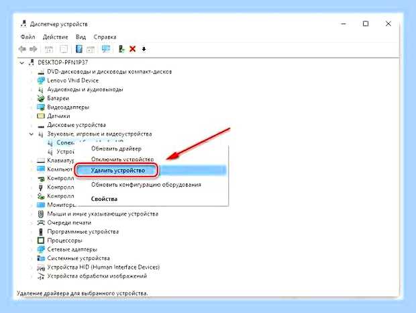Select the Батареи category
Viewport: 416px width, 313px height.
(58, 98)
